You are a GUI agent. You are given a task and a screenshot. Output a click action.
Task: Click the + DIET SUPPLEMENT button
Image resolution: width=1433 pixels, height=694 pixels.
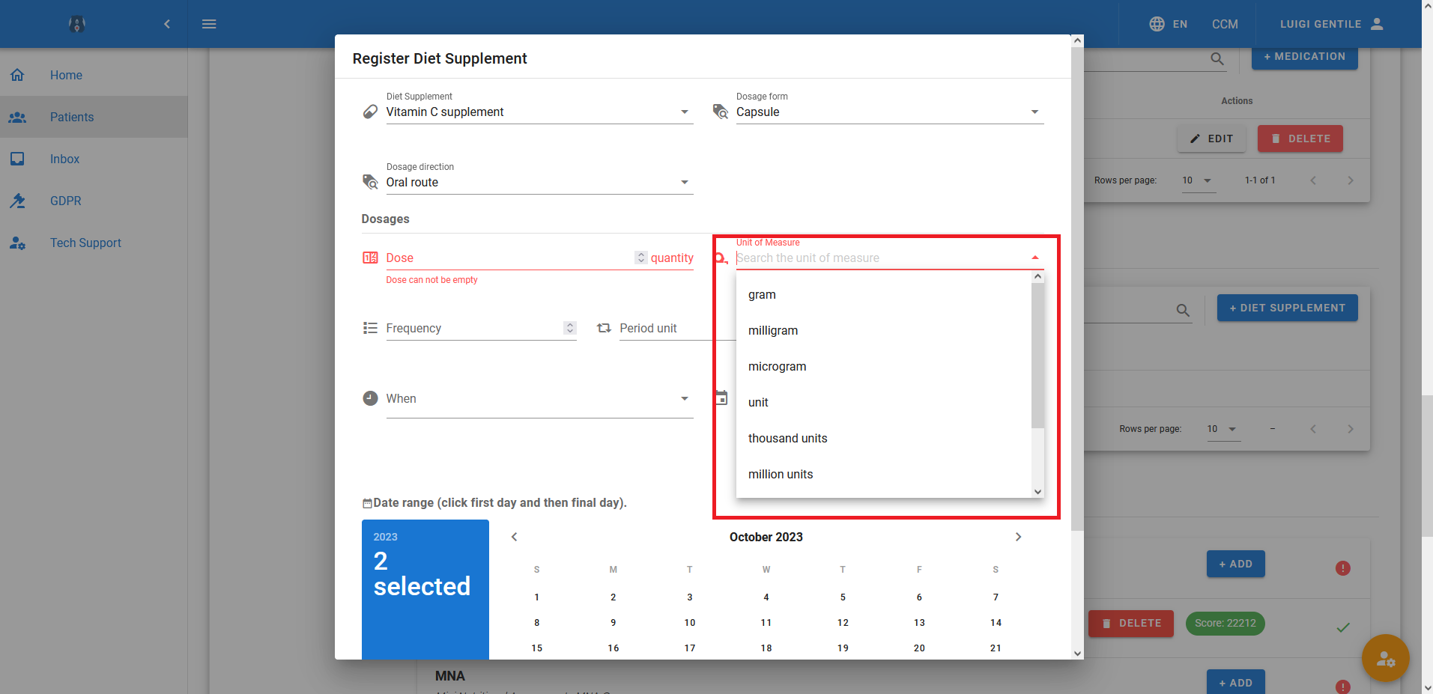point(1287,308)
